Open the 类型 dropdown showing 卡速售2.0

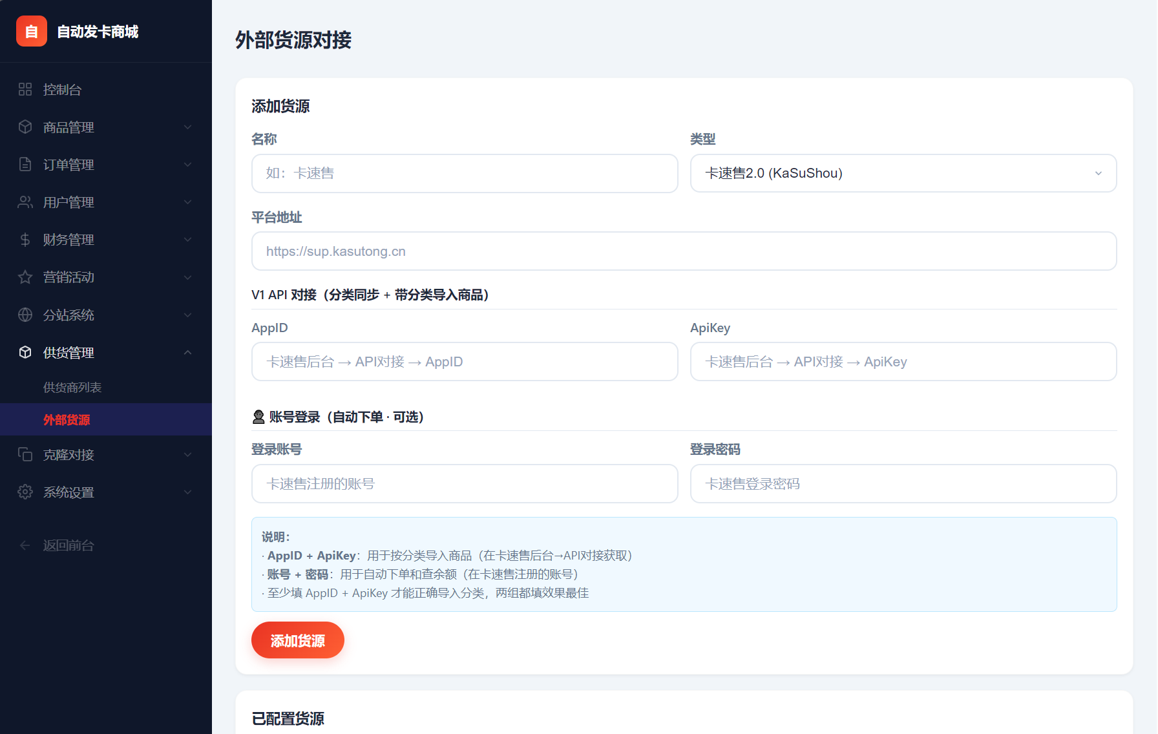click(x=903, y=173)
